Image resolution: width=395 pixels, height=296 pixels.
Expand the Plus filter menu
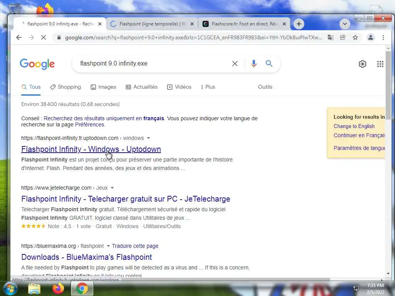coord(208,87)
